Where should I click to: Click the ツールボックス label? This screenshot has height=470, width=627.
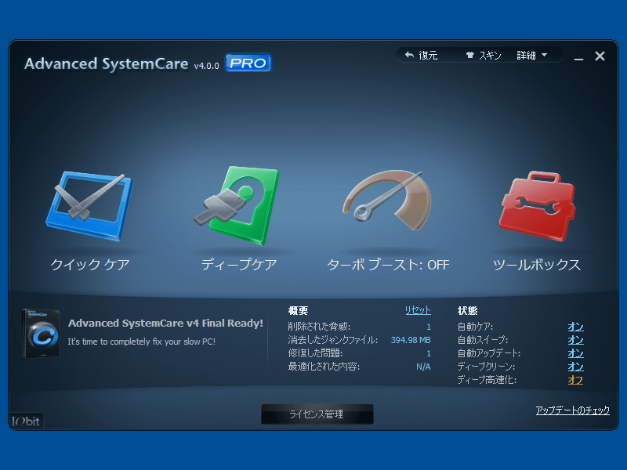(x=537, y=265)
